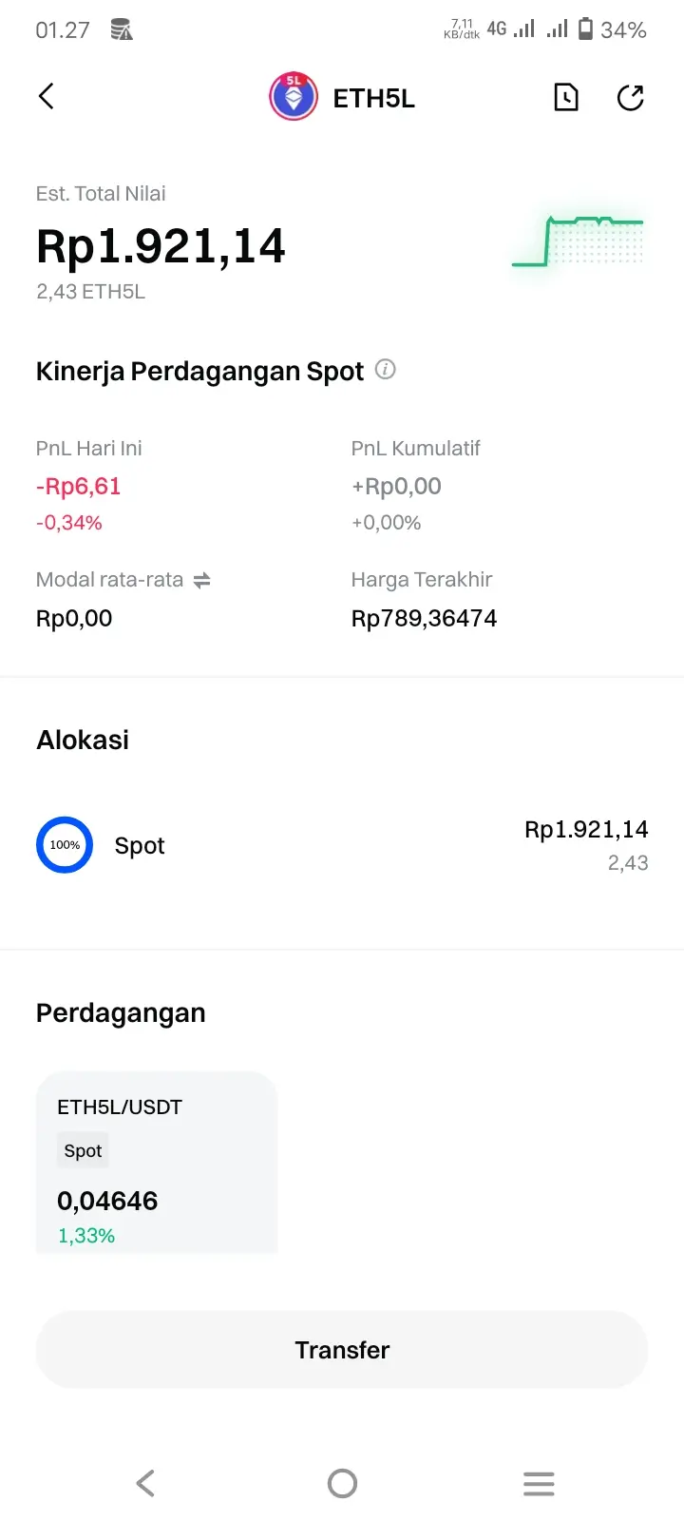Tap the Harga Terakhir price Rp789,36474
This screenshot has height=1521, width=684.
click(424, 618)
